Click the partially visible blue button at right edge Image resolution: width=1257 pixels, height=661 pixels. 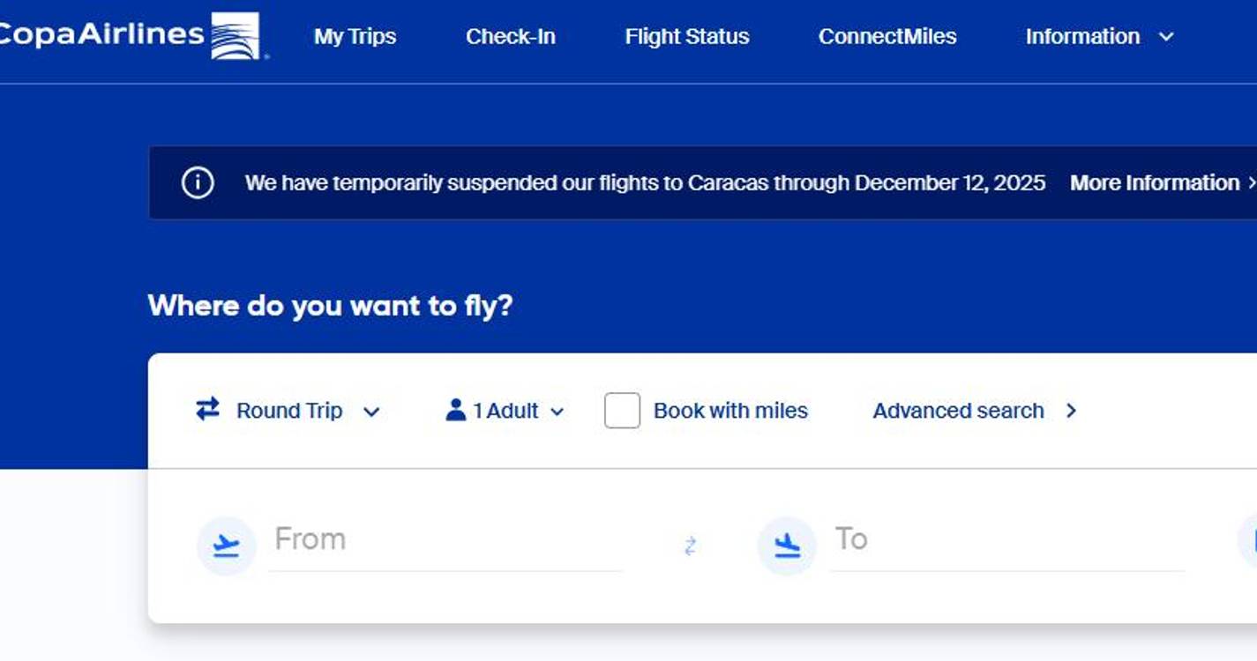coord(1251,538)
